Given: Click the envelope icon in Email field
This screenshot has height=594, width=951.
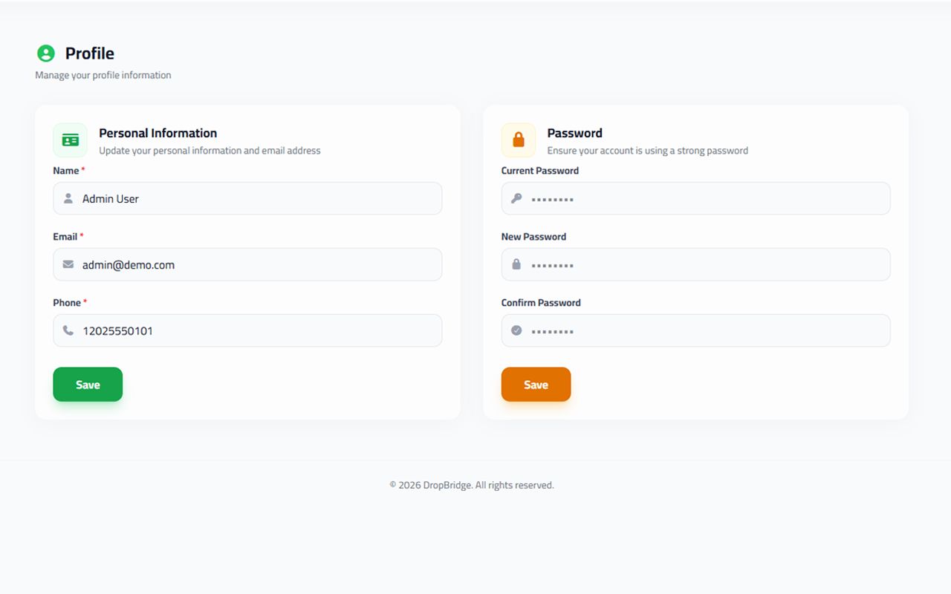Looking at the screenshot, I should coord(68,265).
